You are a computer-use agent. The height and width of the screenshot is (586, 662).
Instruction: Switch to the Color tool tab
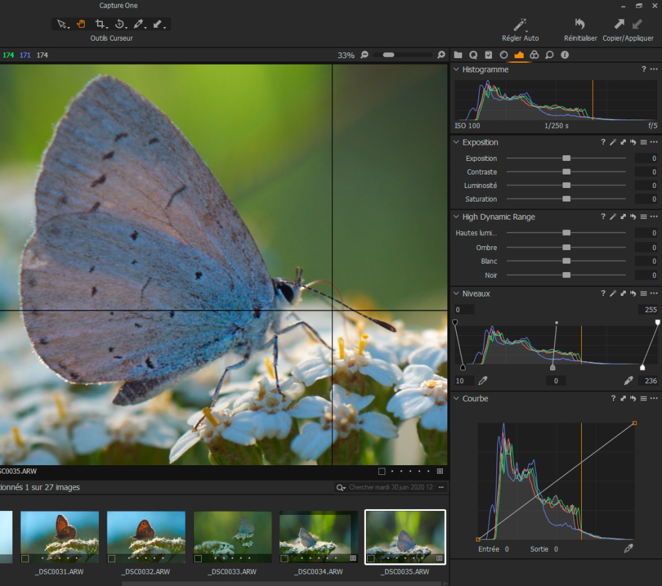tap(534, 55)
